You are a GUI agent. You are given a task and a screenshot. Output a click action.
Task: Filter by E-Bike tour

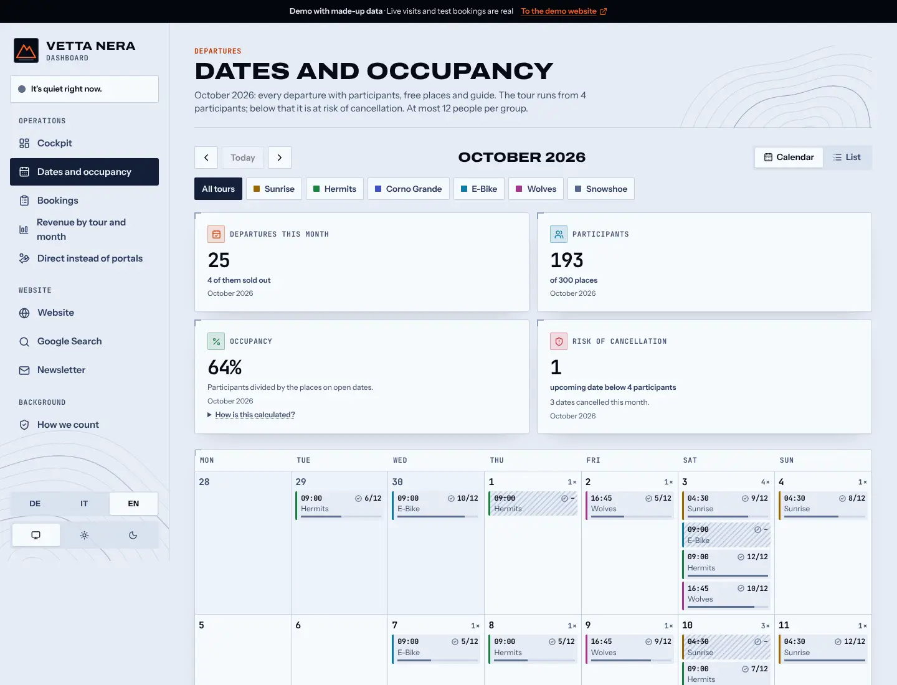point(479,189)
